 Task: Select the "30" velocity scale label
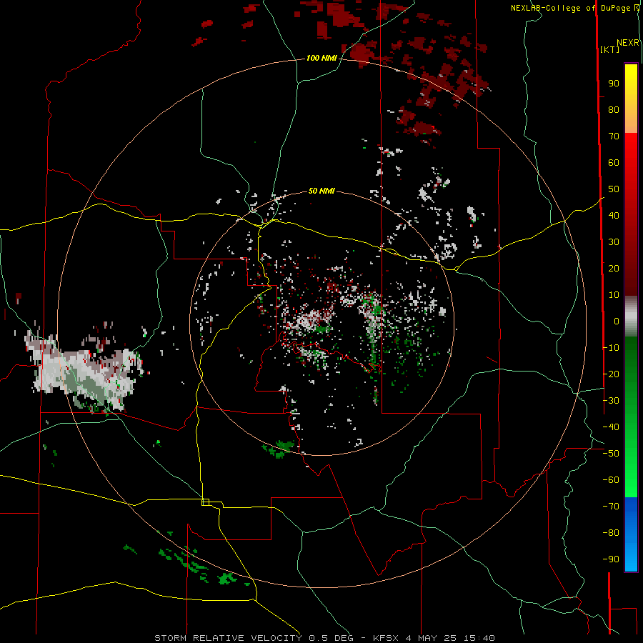[614, 242]
